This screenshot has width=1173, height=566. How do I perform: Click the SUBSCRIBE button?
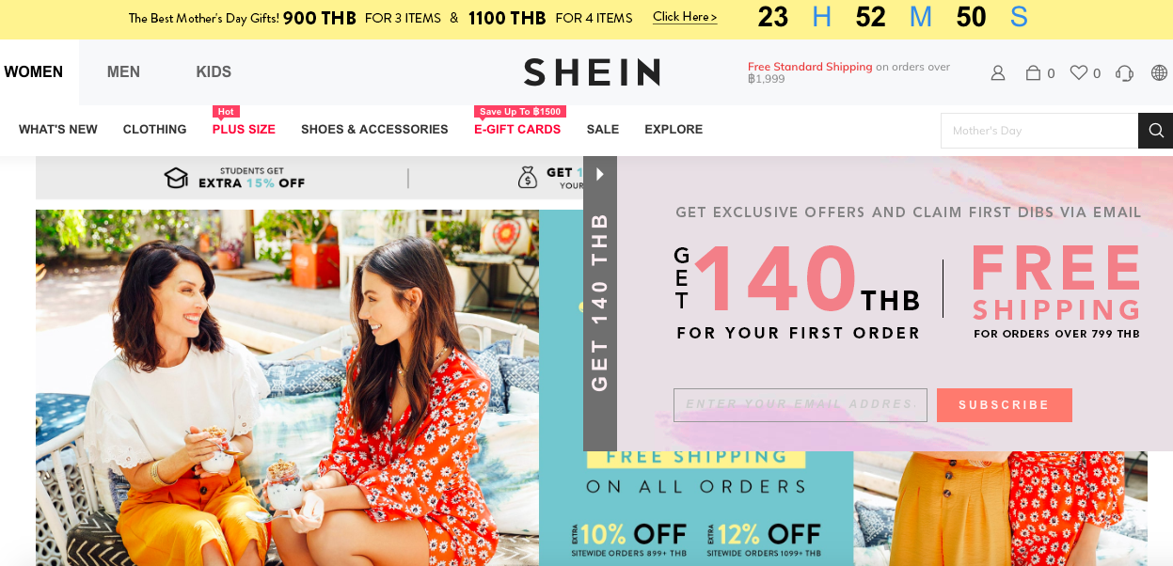click(x=1004, y=405)
